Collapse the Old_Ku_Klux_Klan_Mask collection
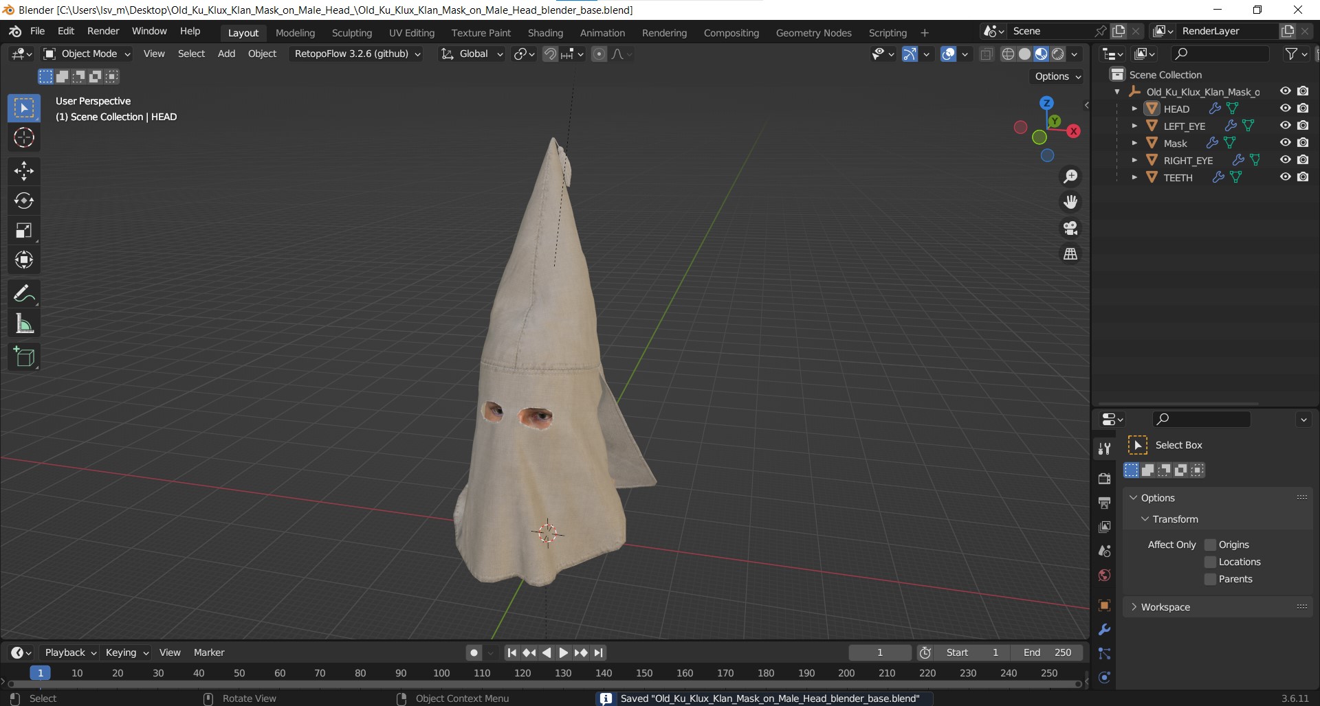This screenshot has width=1320, height=706. pos(1117,91)
